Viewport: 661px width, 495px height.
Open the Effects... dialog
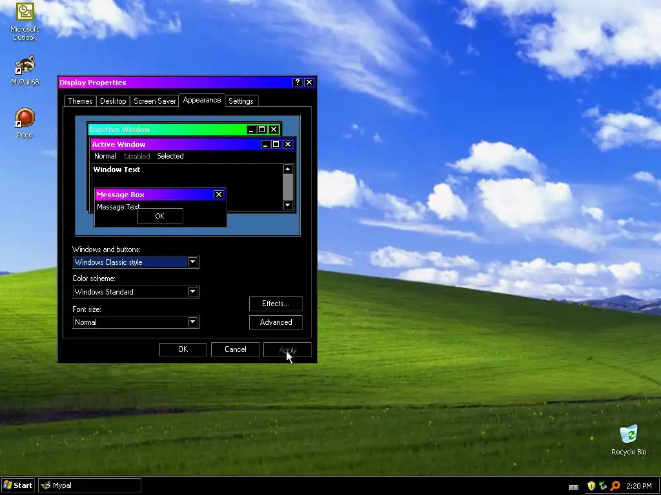point(276,304)
